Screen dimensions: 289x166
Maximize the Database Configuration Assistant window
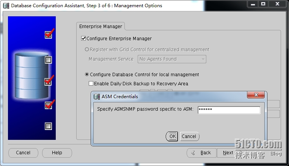(263, 4)
